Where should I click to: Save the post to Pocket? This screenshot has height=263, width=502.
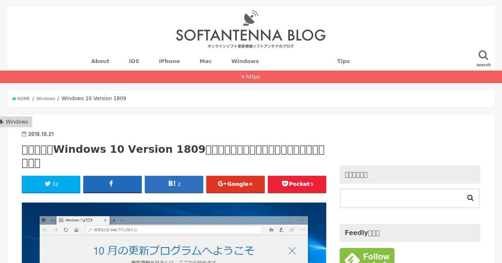[x=297, y=184]
